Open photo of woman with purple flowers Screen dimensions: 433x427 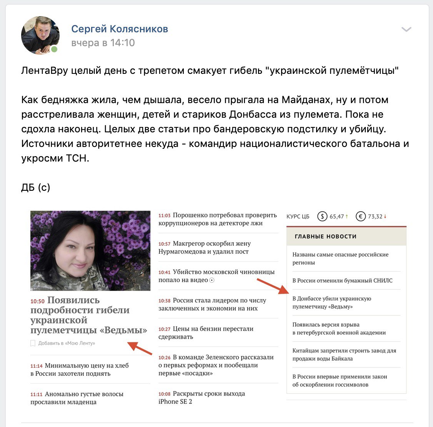click(x=90, y=251)
